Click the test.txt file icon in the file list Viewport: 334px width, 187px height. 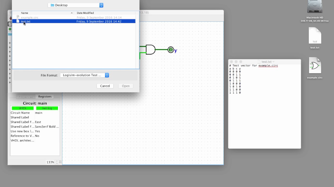[x=18, y=21]
